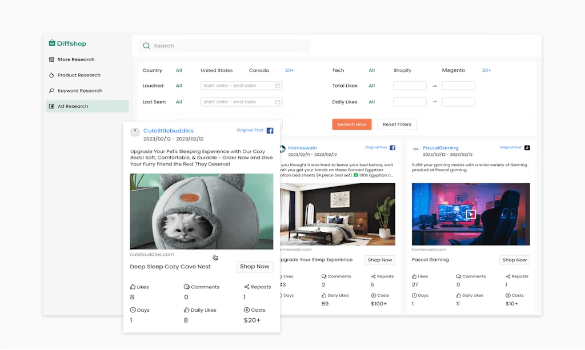Select All under the Daily Likes filter
Viewport: 585px width, 350px height.
[371, 102]
